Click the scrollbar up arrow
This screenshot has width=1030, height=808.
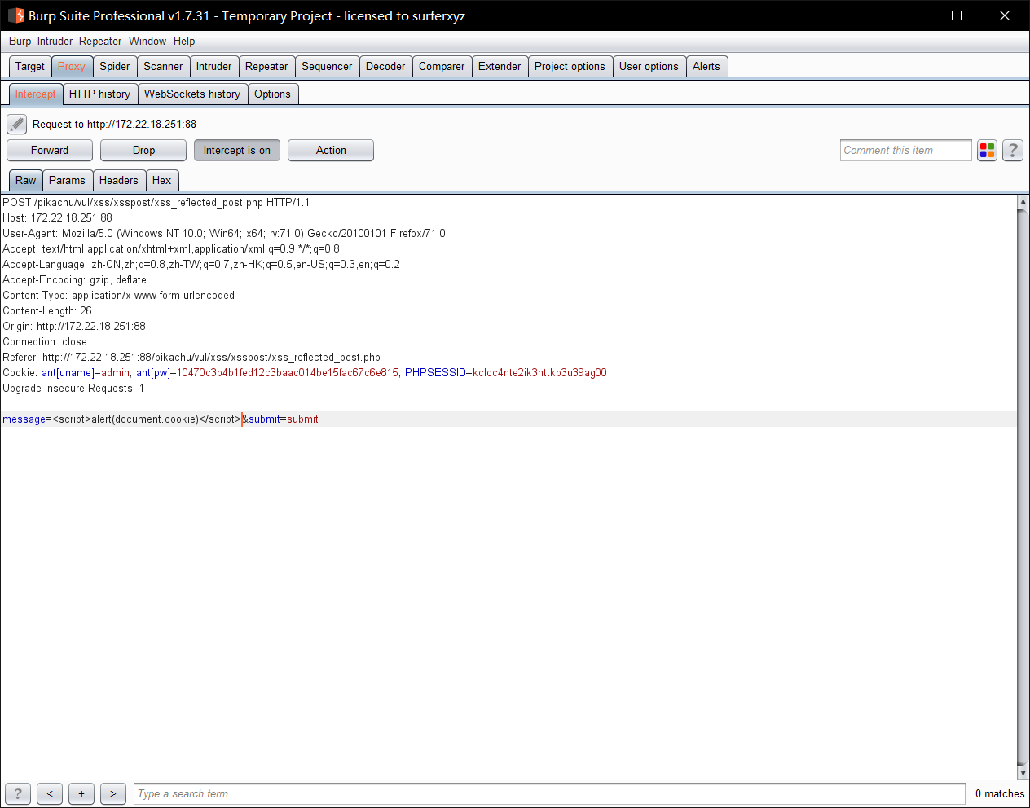[x=1023, y=201]
